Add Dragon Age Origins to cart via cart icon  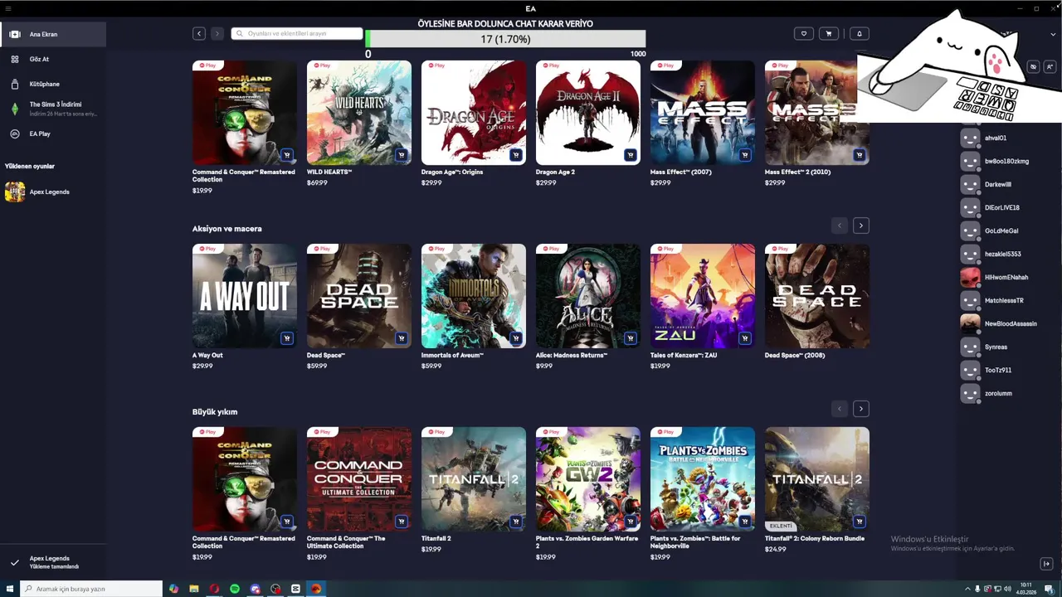[515, 155]
